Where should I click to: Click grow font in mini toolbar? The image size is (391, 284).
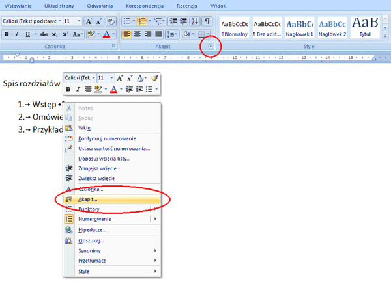tap(120, 79)
